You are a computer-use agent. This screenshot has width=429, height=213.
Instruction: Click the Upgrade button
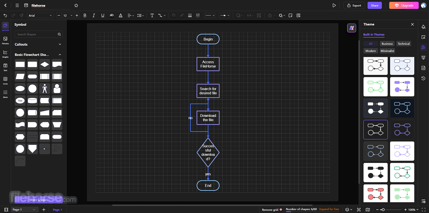[x=404, y=5]
